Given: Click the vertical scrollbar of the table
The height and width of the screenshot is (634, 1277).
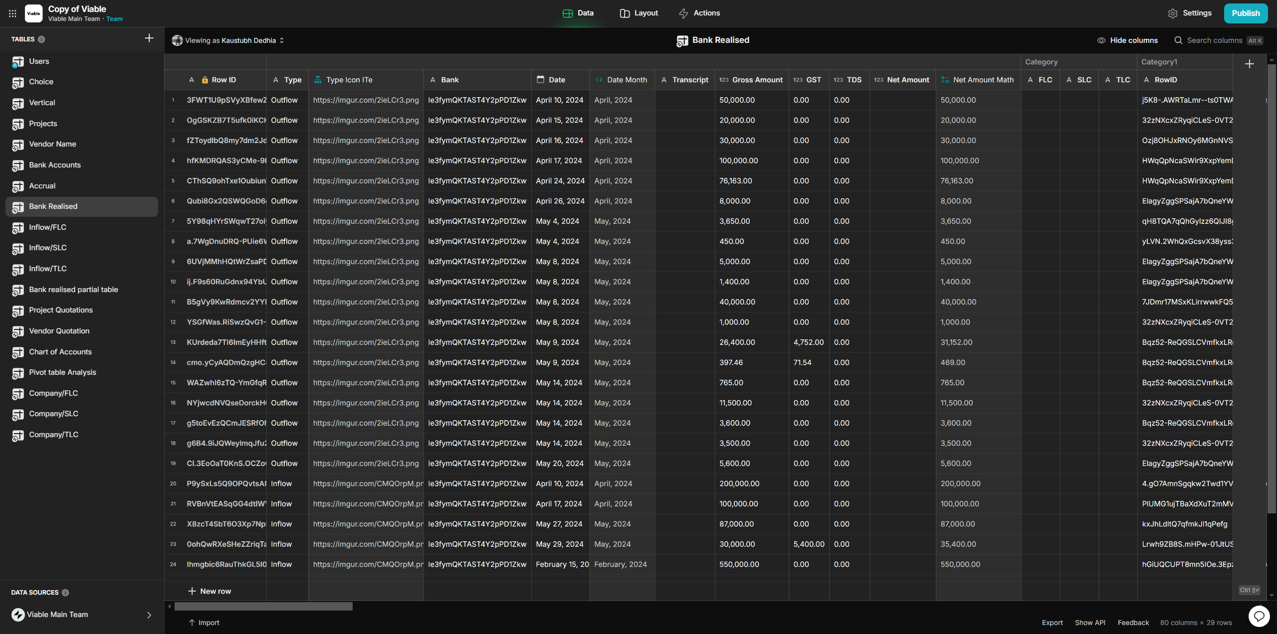Looking at the screenshot, I should 1272,289.
